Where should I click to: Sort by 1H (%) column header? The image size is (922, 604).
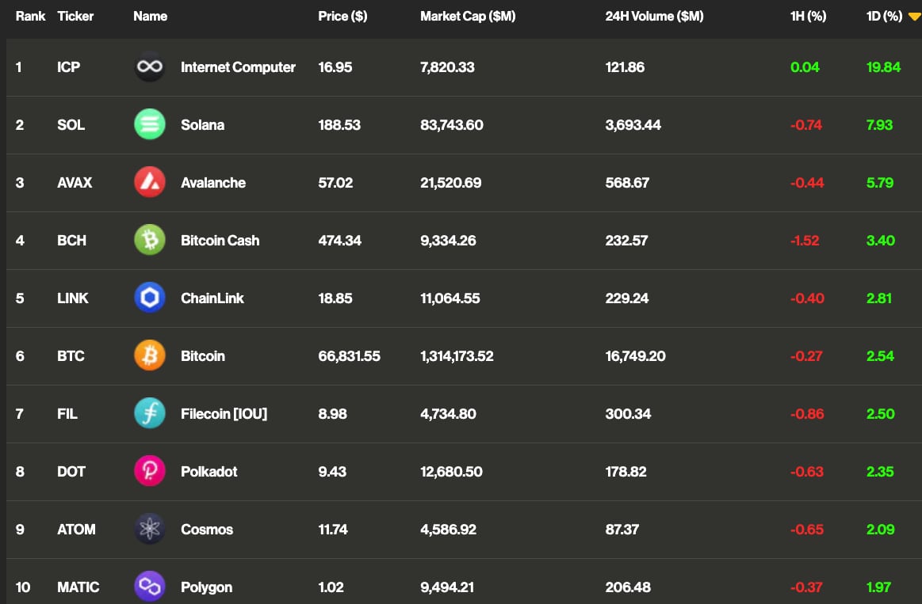[x=808, y=16]
